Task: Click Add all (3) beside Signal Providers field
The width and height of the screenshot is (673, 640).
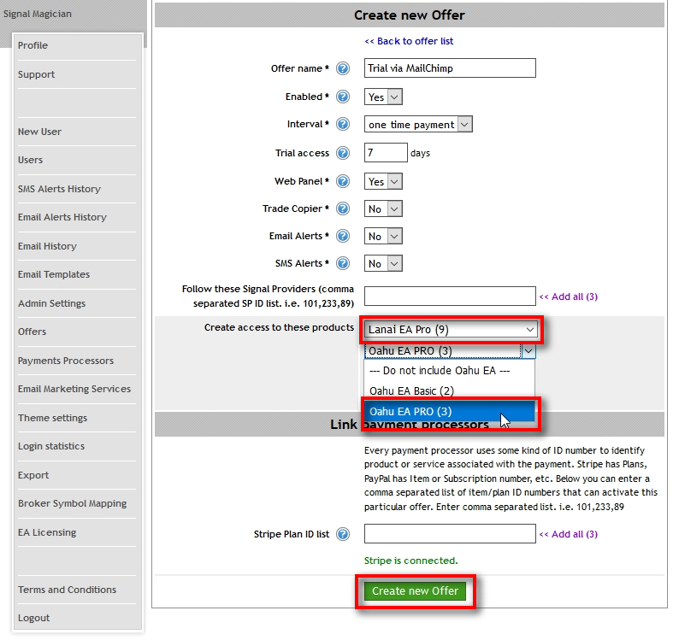Action: [568, 297]
